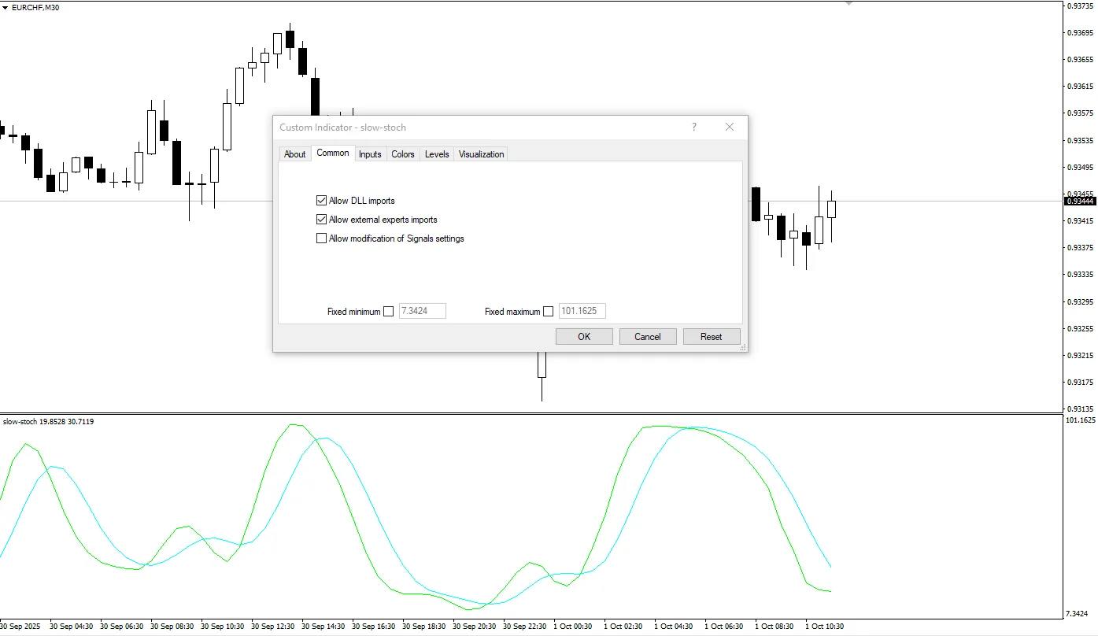Click 0.93215 on the price axis

(x=1080, y=356)
